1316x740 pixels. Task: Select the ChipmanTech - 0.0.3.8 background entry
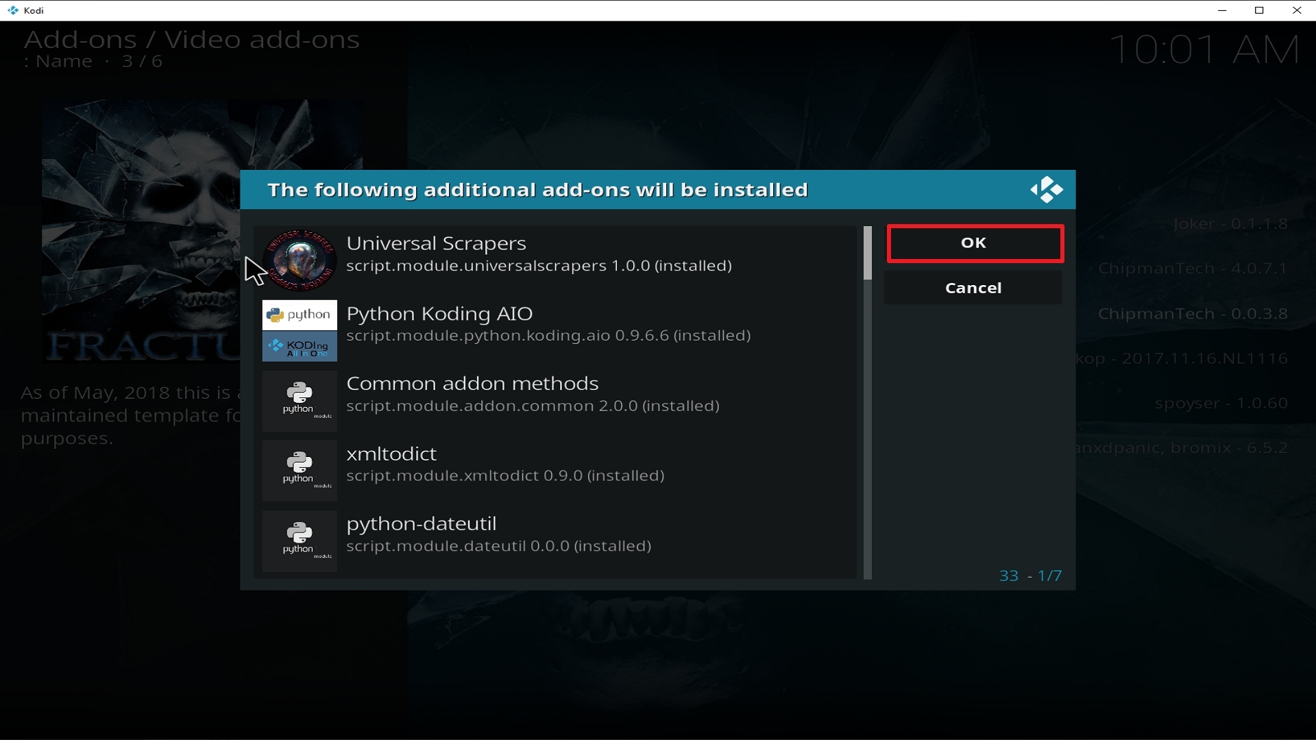tap(1193, 314)
